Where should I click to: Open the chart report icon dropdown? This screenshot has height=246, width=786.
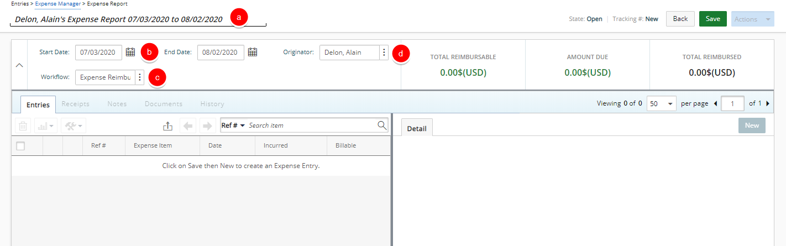46,126
